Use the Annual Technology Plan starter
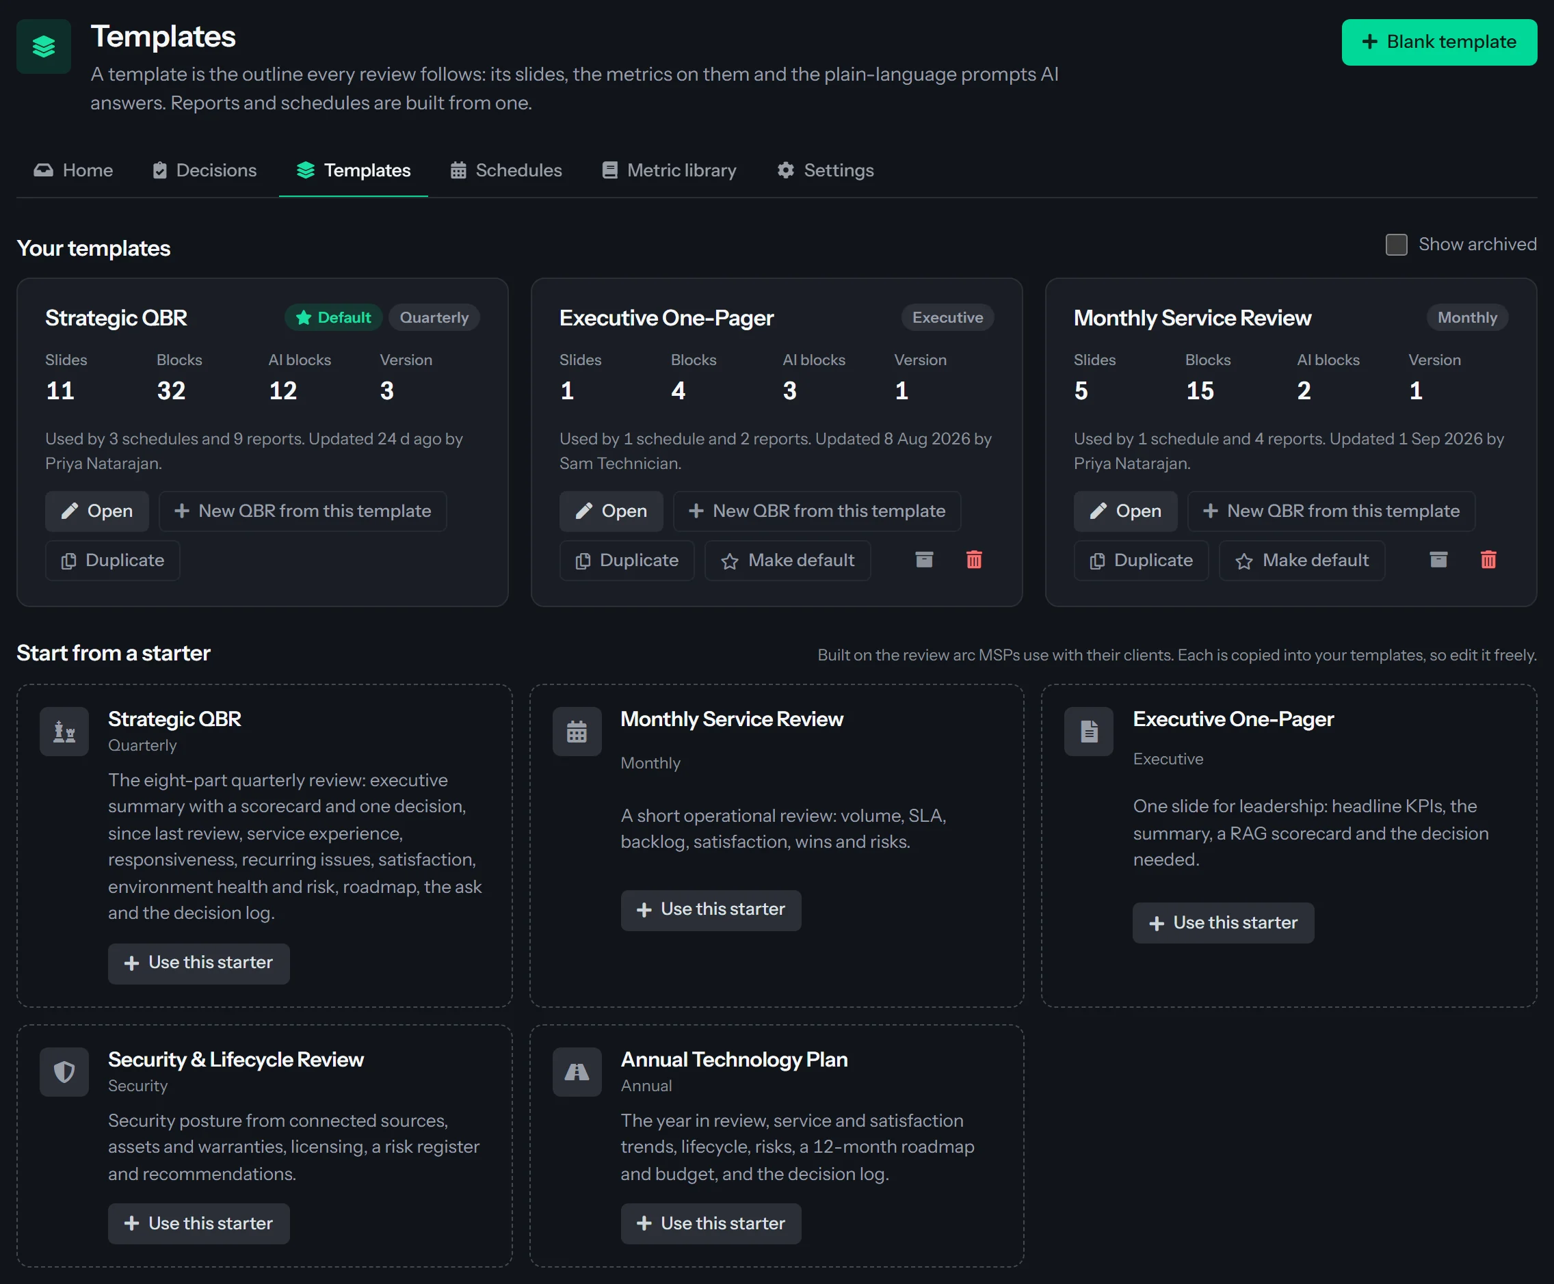Viewport: 1554px width, 1284px height. point(711,1224)
